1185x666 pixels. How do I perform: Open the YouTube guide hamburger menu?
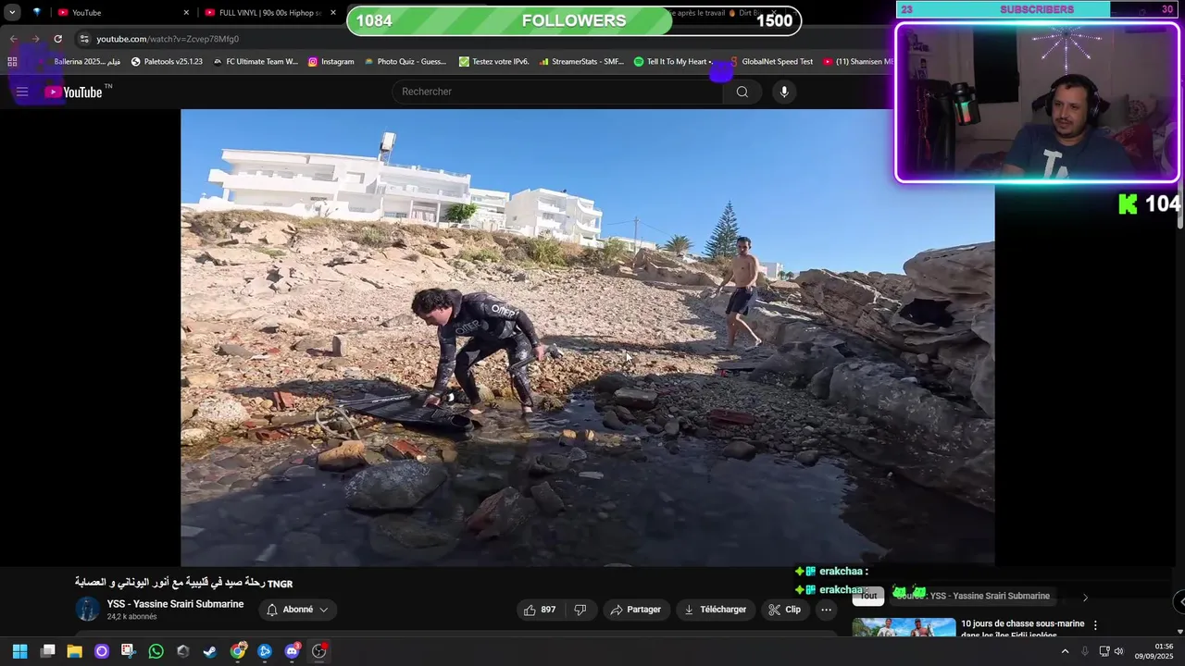22,92
